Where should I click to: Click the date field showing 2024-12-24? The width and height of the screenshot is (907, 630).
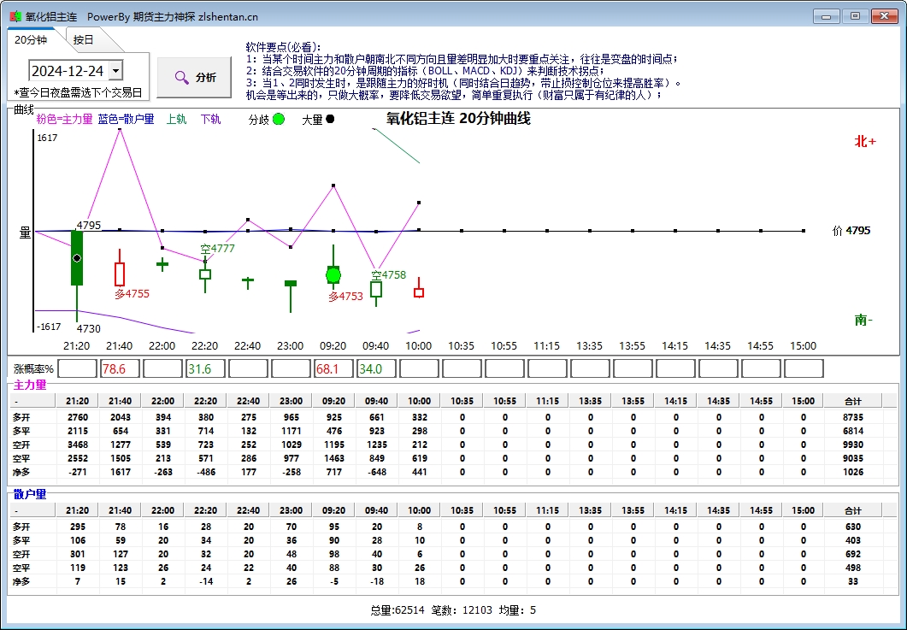click(x=67, y=71)
